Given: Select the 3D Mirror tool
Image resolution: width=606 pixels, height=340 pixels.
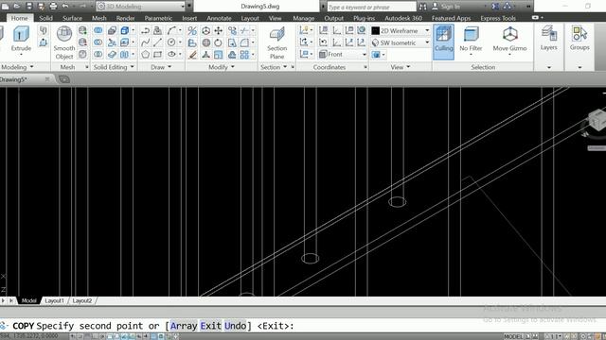Looking at the screenshot, I should [x=192, y=30].
